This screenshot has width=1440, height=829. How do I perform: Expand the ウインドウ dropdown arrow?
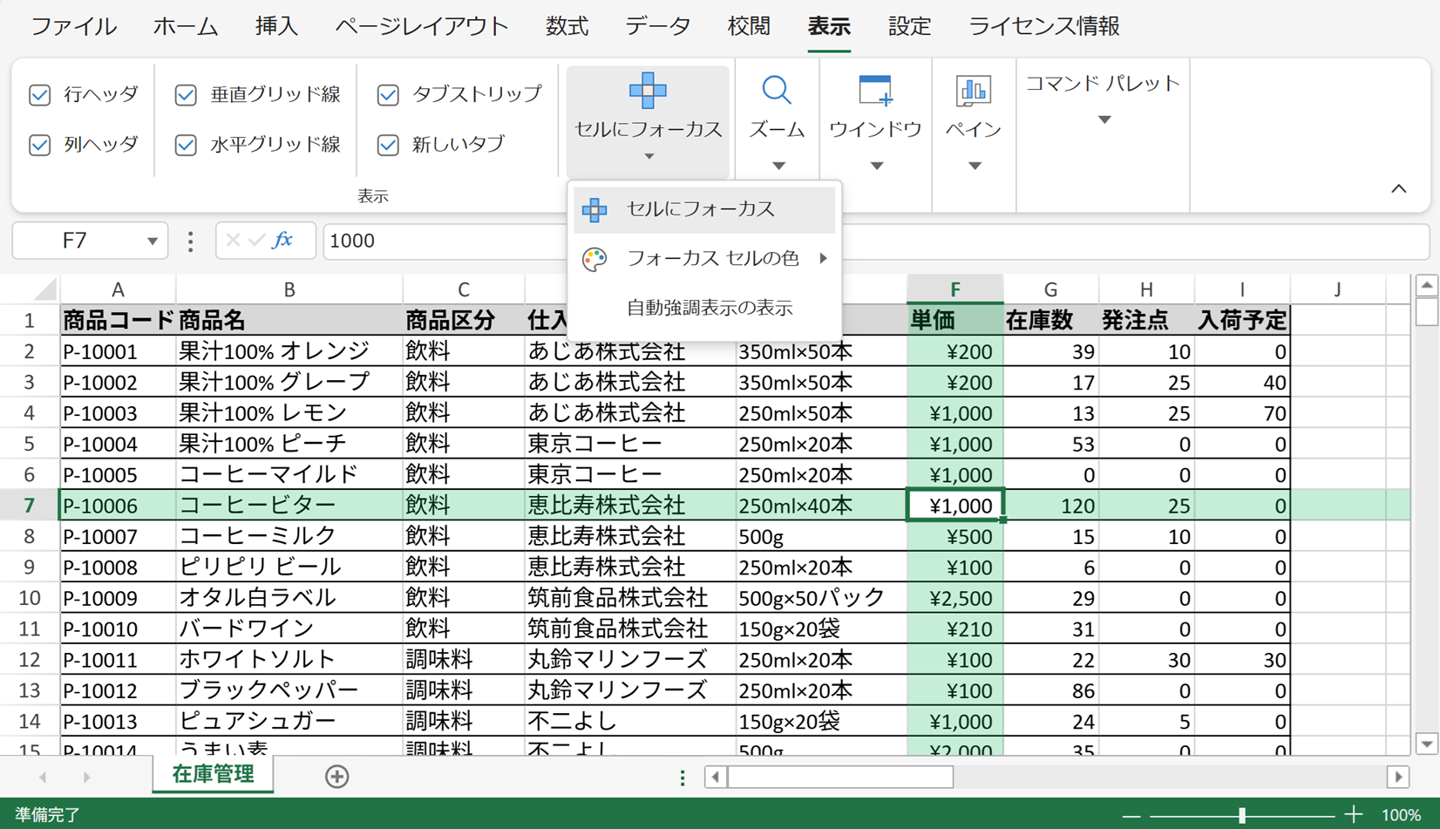tap(877, 166)
